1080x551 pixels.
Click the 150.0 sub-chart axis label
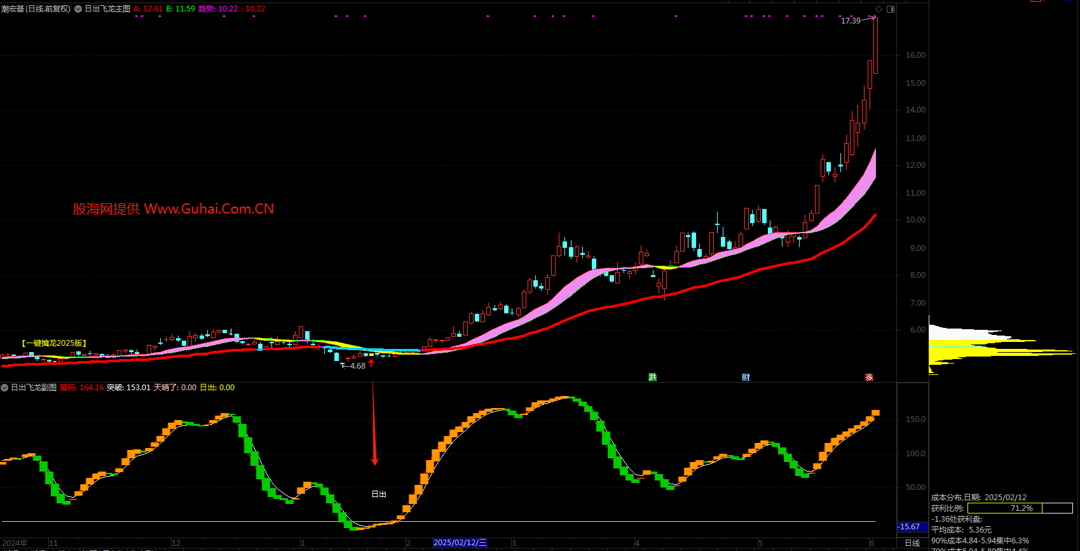(915, 419)
